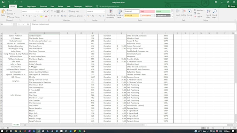The width and height of the screenshot is (237, 133).
Task: Click the Increase Indent icon
Action: click(x=65, y=16)
